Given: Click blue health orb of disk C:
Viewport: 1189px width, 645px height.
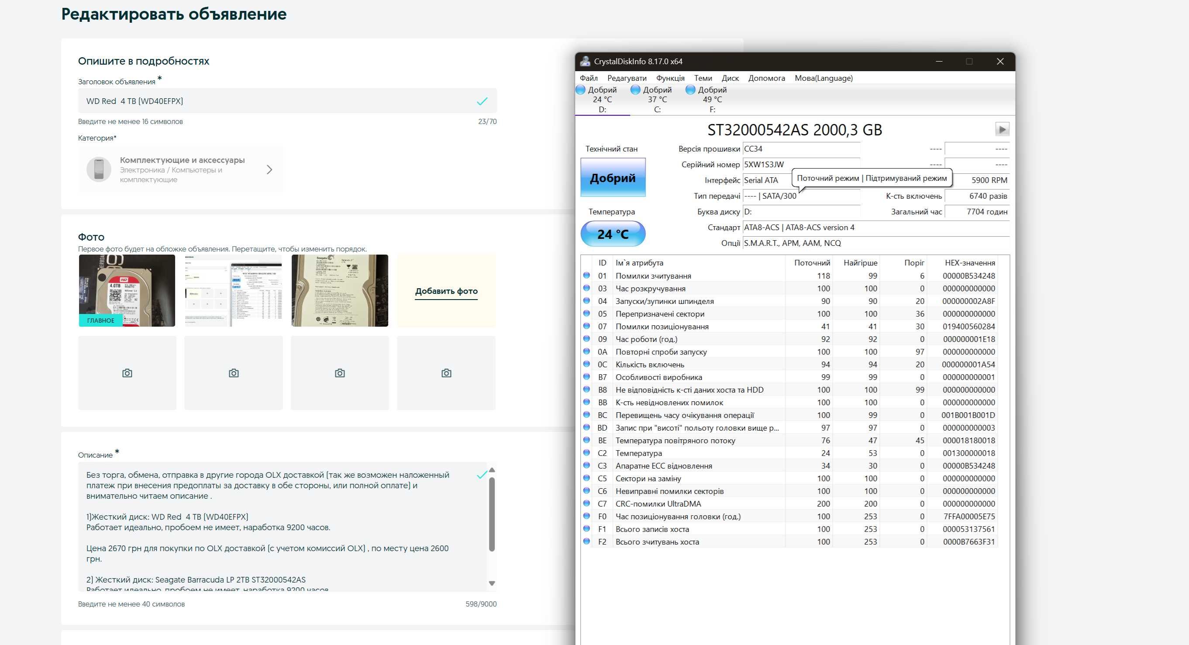Looking at the screenshot, I should (x=636, y=90).
